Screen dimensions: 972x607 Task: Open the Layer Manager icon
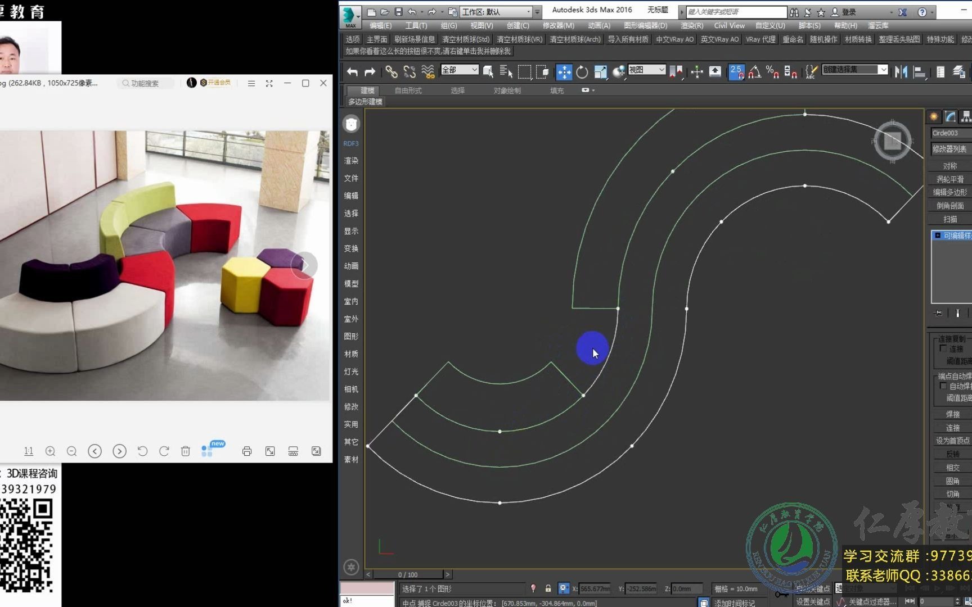click(940, 72)
